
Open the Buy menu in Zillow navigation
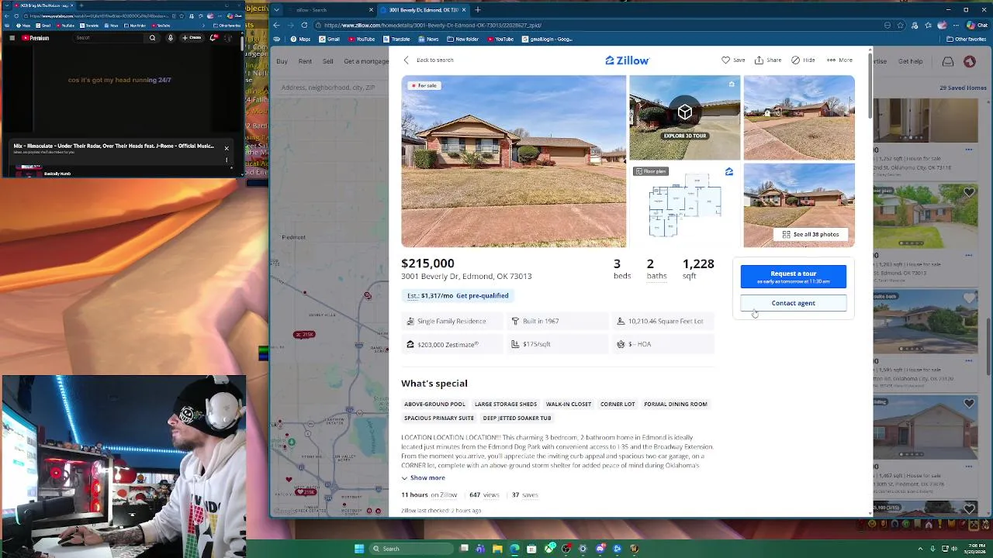point(282,61)
